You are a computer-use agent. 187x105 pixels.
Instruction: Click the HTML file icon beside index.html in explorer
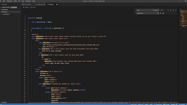tap(2, 14)
